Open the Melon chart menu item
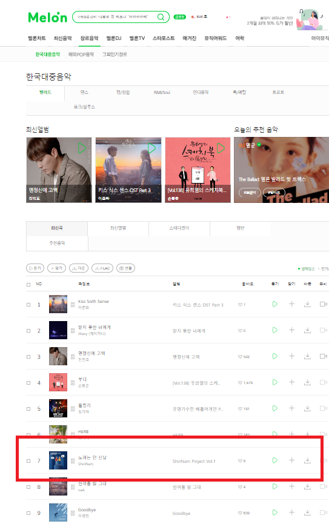 37,38
